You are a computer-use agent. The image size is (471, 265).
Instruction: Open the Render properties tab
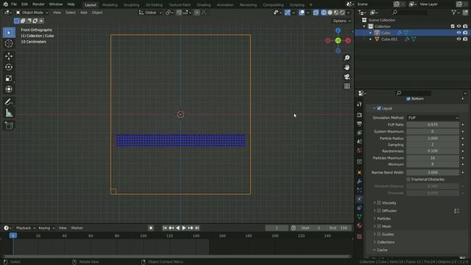point(359,115)
